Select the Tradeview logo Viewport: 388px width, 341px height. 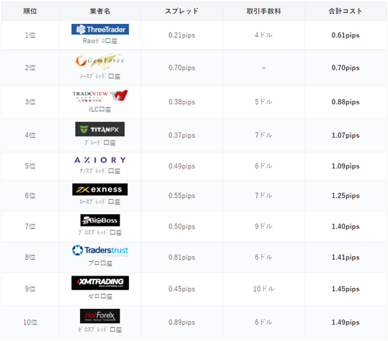[x=100, y=96]
